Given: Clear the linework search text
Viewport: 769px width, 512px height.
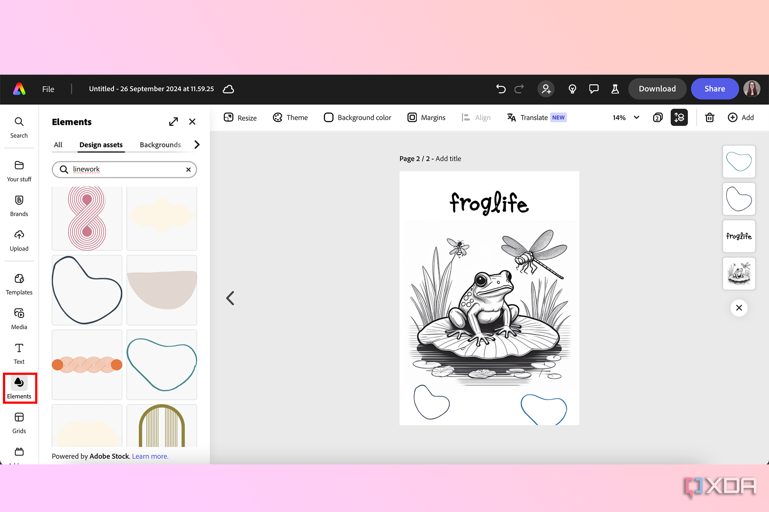Looking at the screenshot, I should (188, 169).
